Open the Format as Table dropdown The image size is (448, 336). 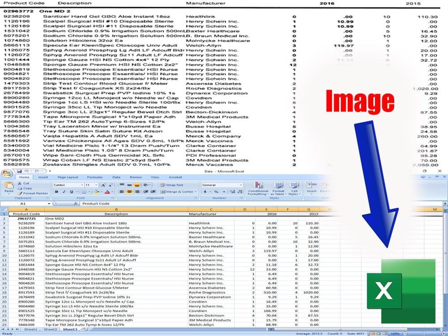coord(278,189)
